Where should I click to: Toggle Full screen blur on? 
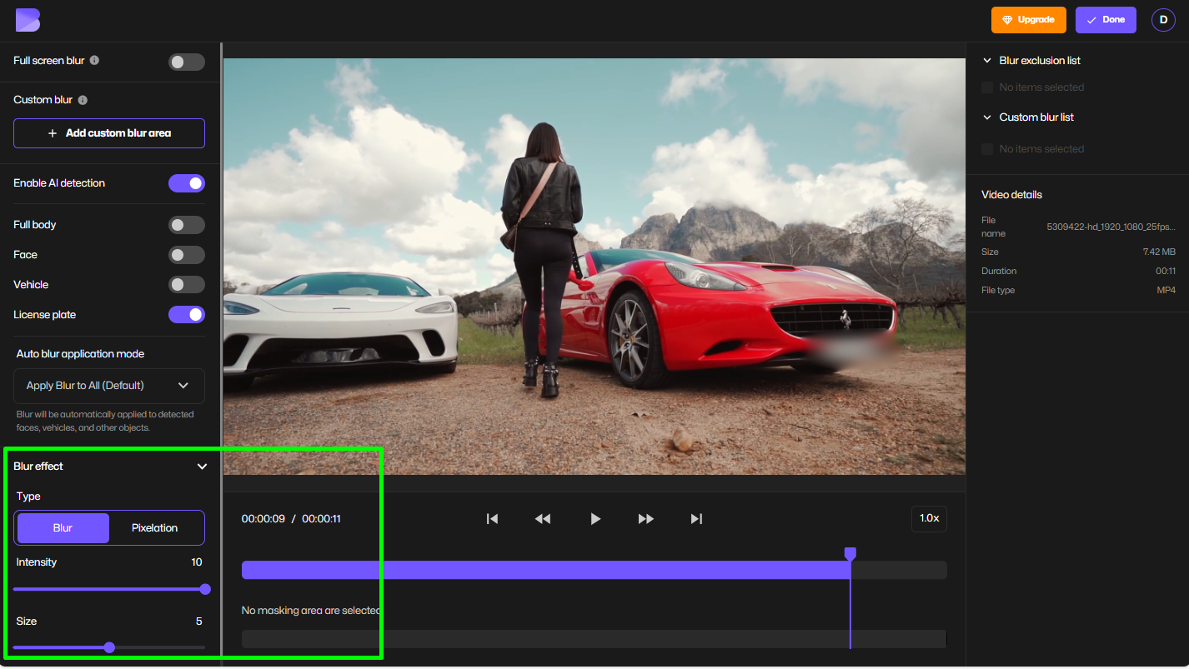(186, 61)
